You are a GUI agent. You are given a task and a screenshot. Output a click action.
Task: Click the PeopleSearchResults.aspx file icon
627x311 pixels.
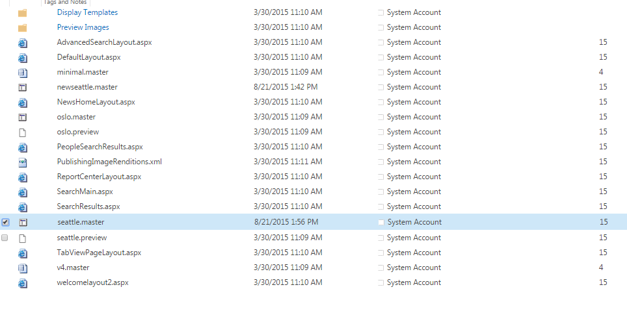[22, 147]
